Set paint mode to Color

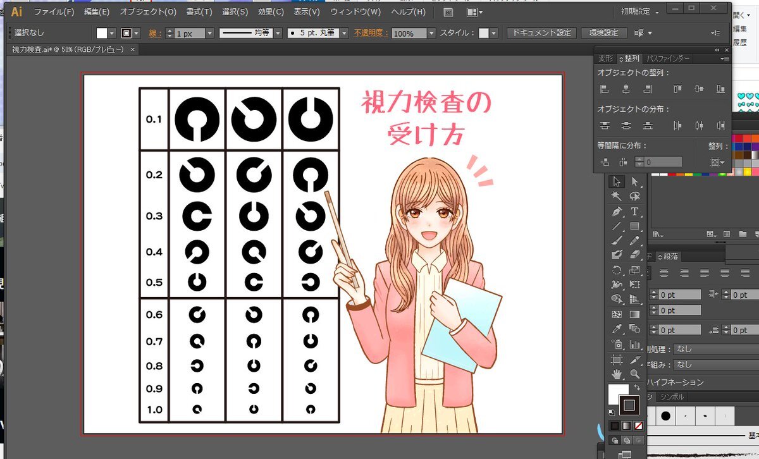[x=614, y=425]
